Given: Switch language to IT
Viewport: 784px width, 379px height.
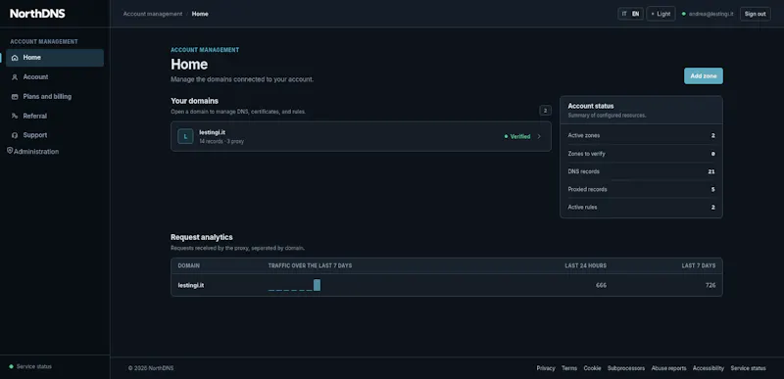Looking at the screenshot, I should coord(624,14).
